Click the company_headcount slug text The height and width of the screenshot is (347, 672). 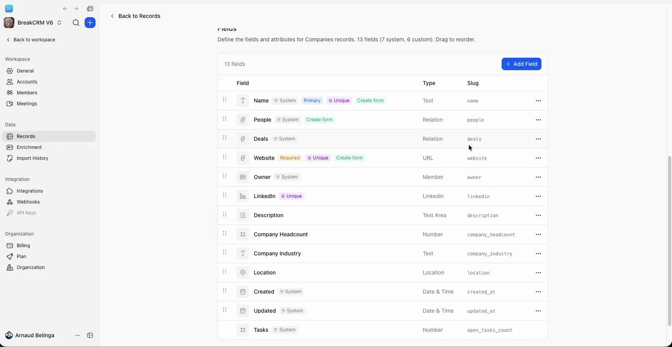pyautogui.click(x=491, y=235)
